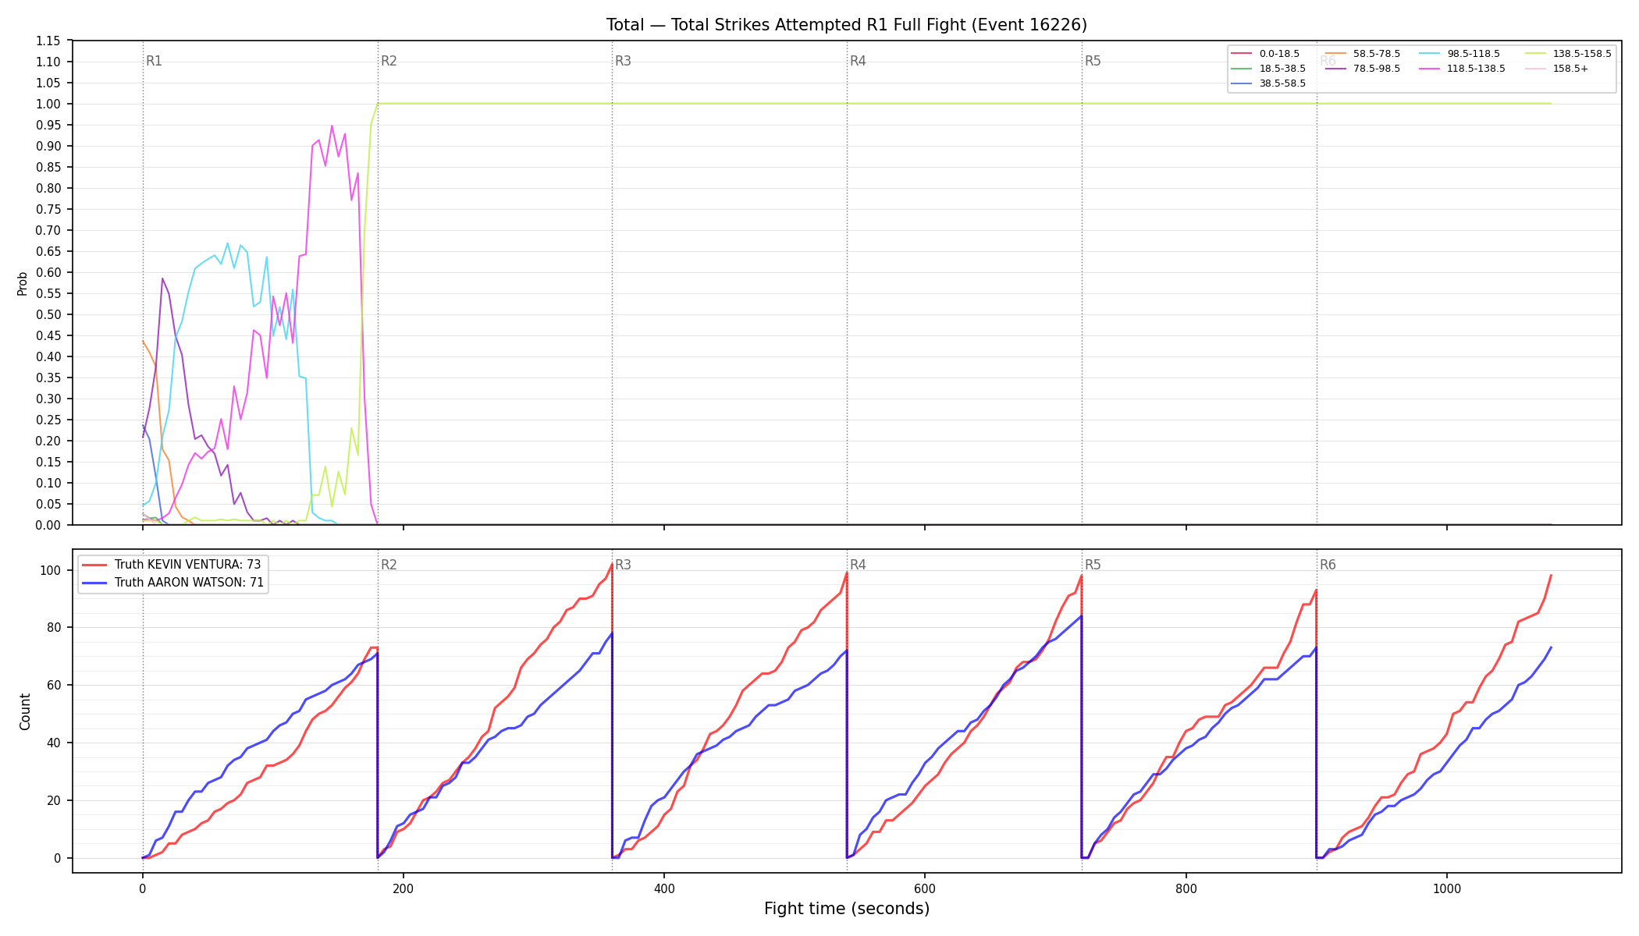1639x936 pixels.
Task: Select the '38.5-58.5' legend label
Action: coord(1282,83)
